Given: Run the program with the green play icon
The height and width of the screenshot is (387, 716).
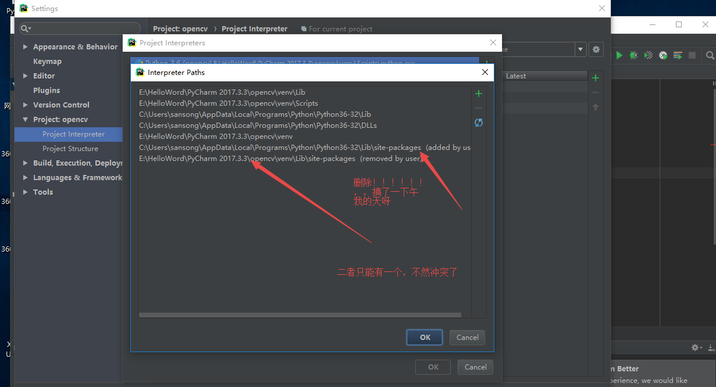Looking at the screenshot, I should [619, 55].
